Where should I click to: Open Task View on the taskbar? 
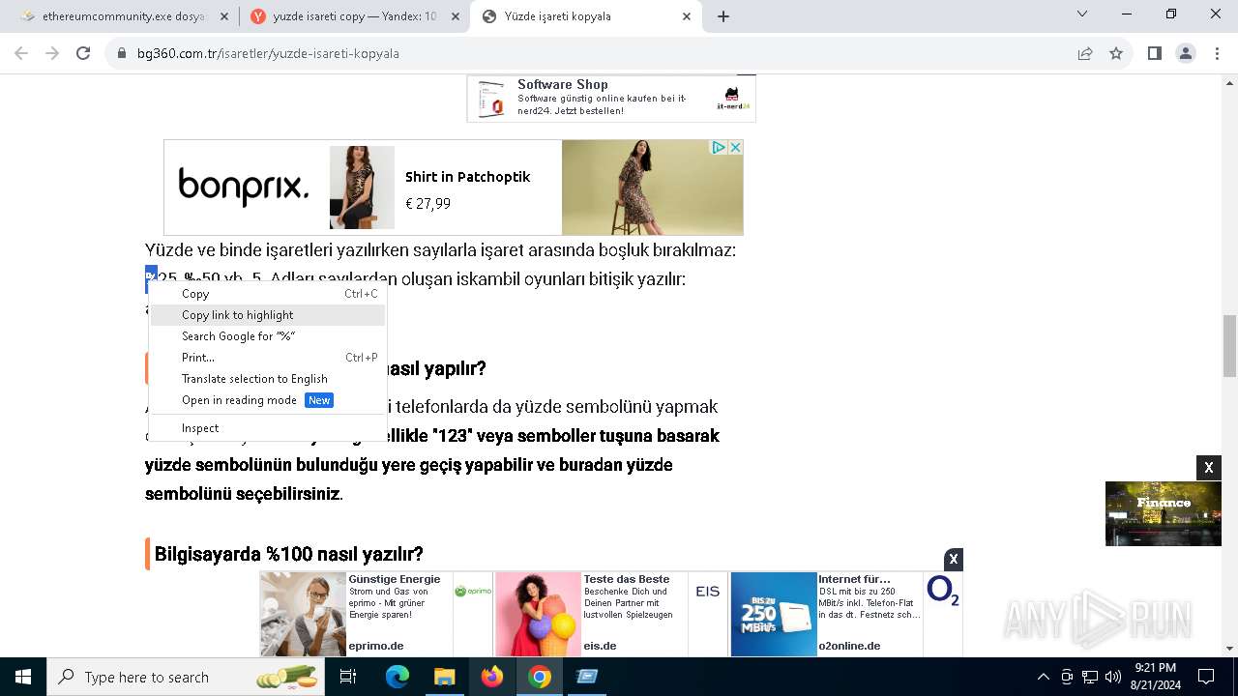[x=348, y=677]
